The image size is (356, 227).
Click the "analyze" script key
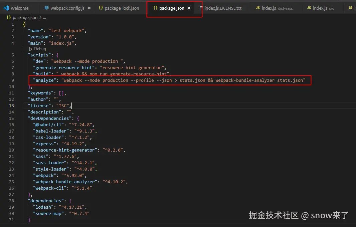coord(44,80)
